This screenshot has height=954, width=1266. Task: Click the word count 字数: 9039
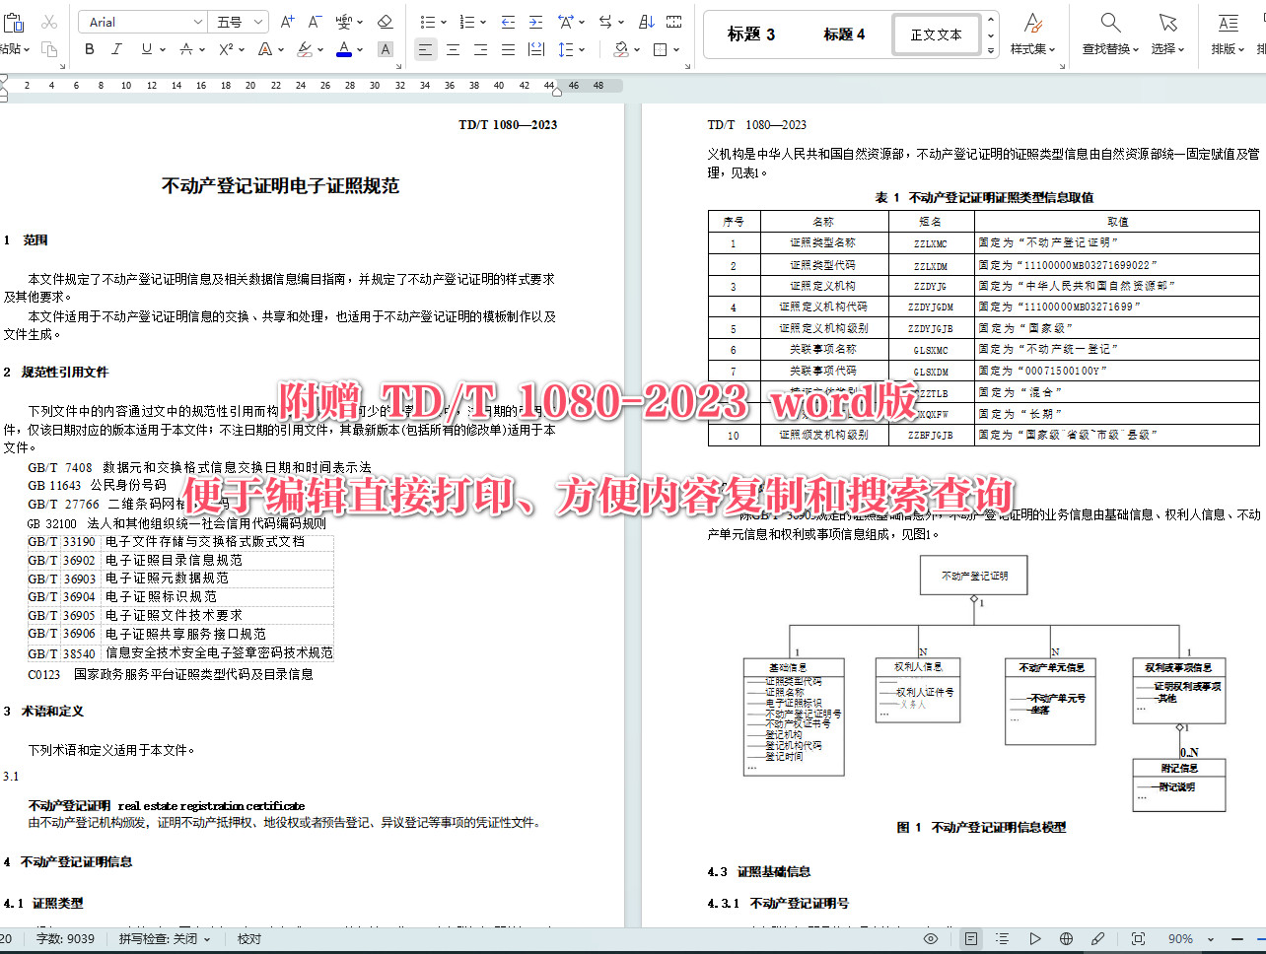point(65,938)
